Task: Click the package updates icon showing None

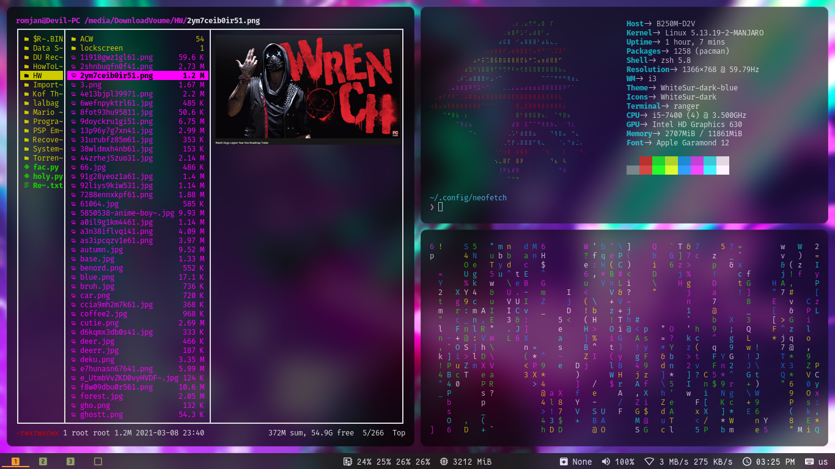Action: pyautogui.click(x=564, y=462)
